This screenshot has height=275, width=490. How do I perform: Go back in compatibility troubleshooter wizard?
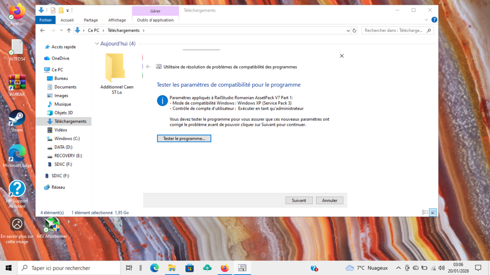148,67
